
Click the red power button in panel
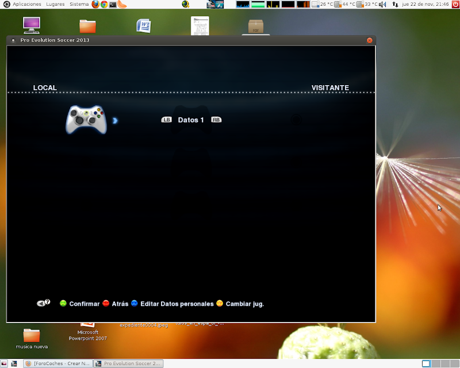(x=455, y=4)
